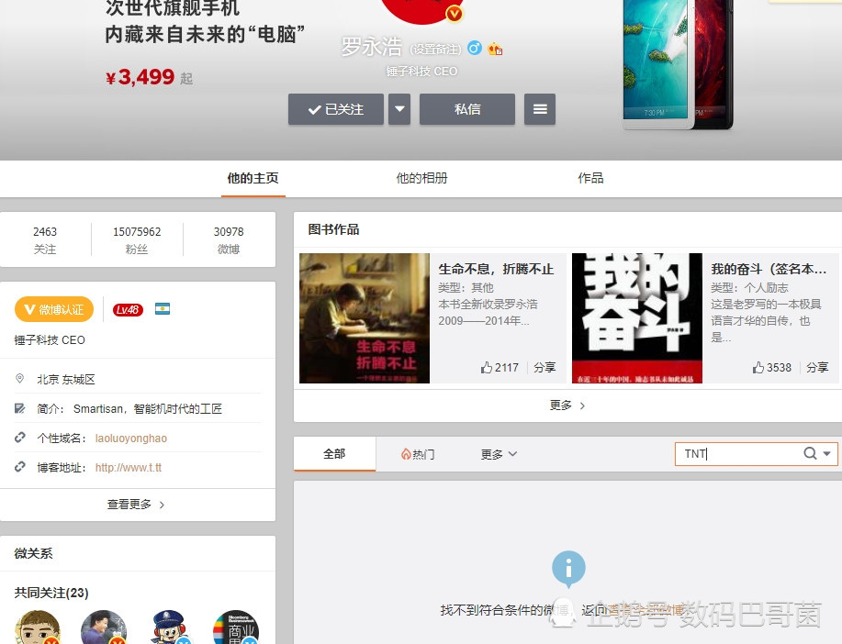Open book cover 我的奋斗 thumbnail

pyautogui.click(x=637, y=318)
